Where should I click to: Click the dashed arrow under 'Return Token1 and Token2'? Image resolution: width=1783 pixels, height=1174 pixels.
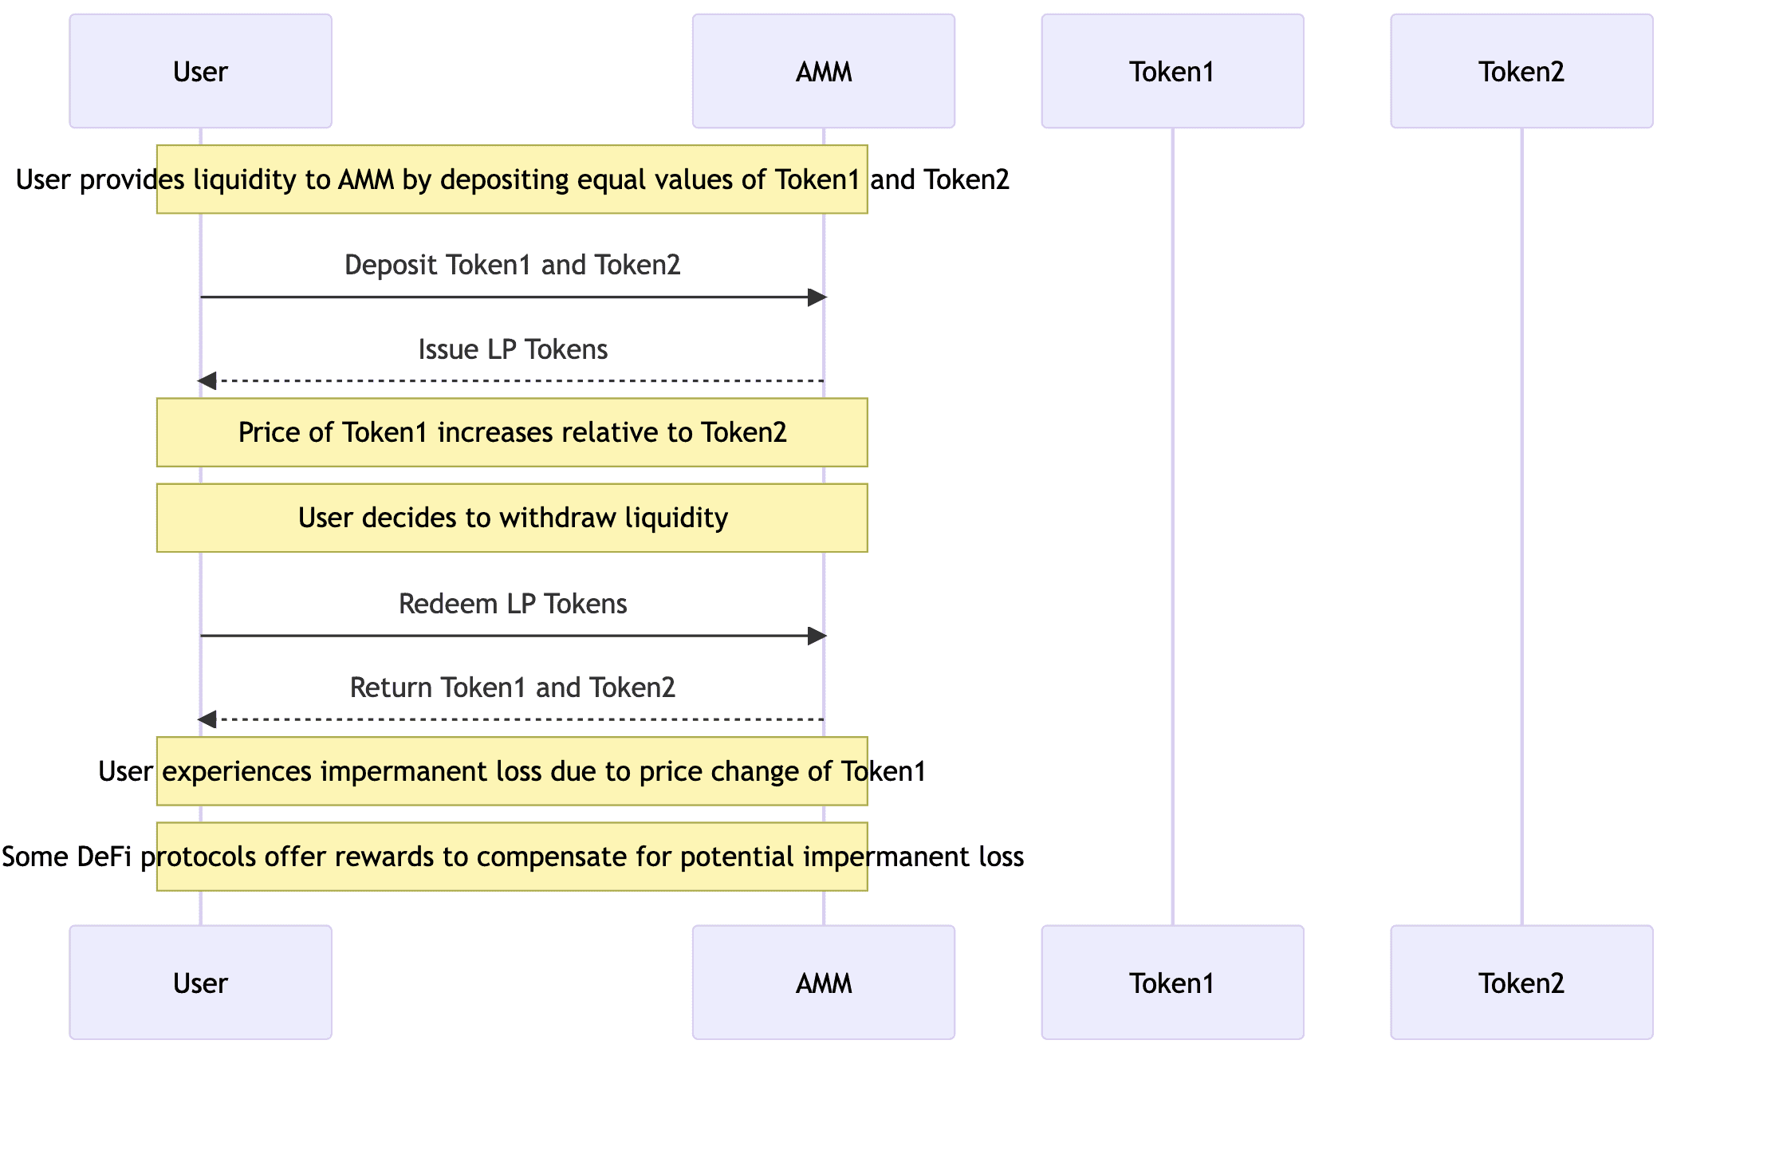coord(512,719)
